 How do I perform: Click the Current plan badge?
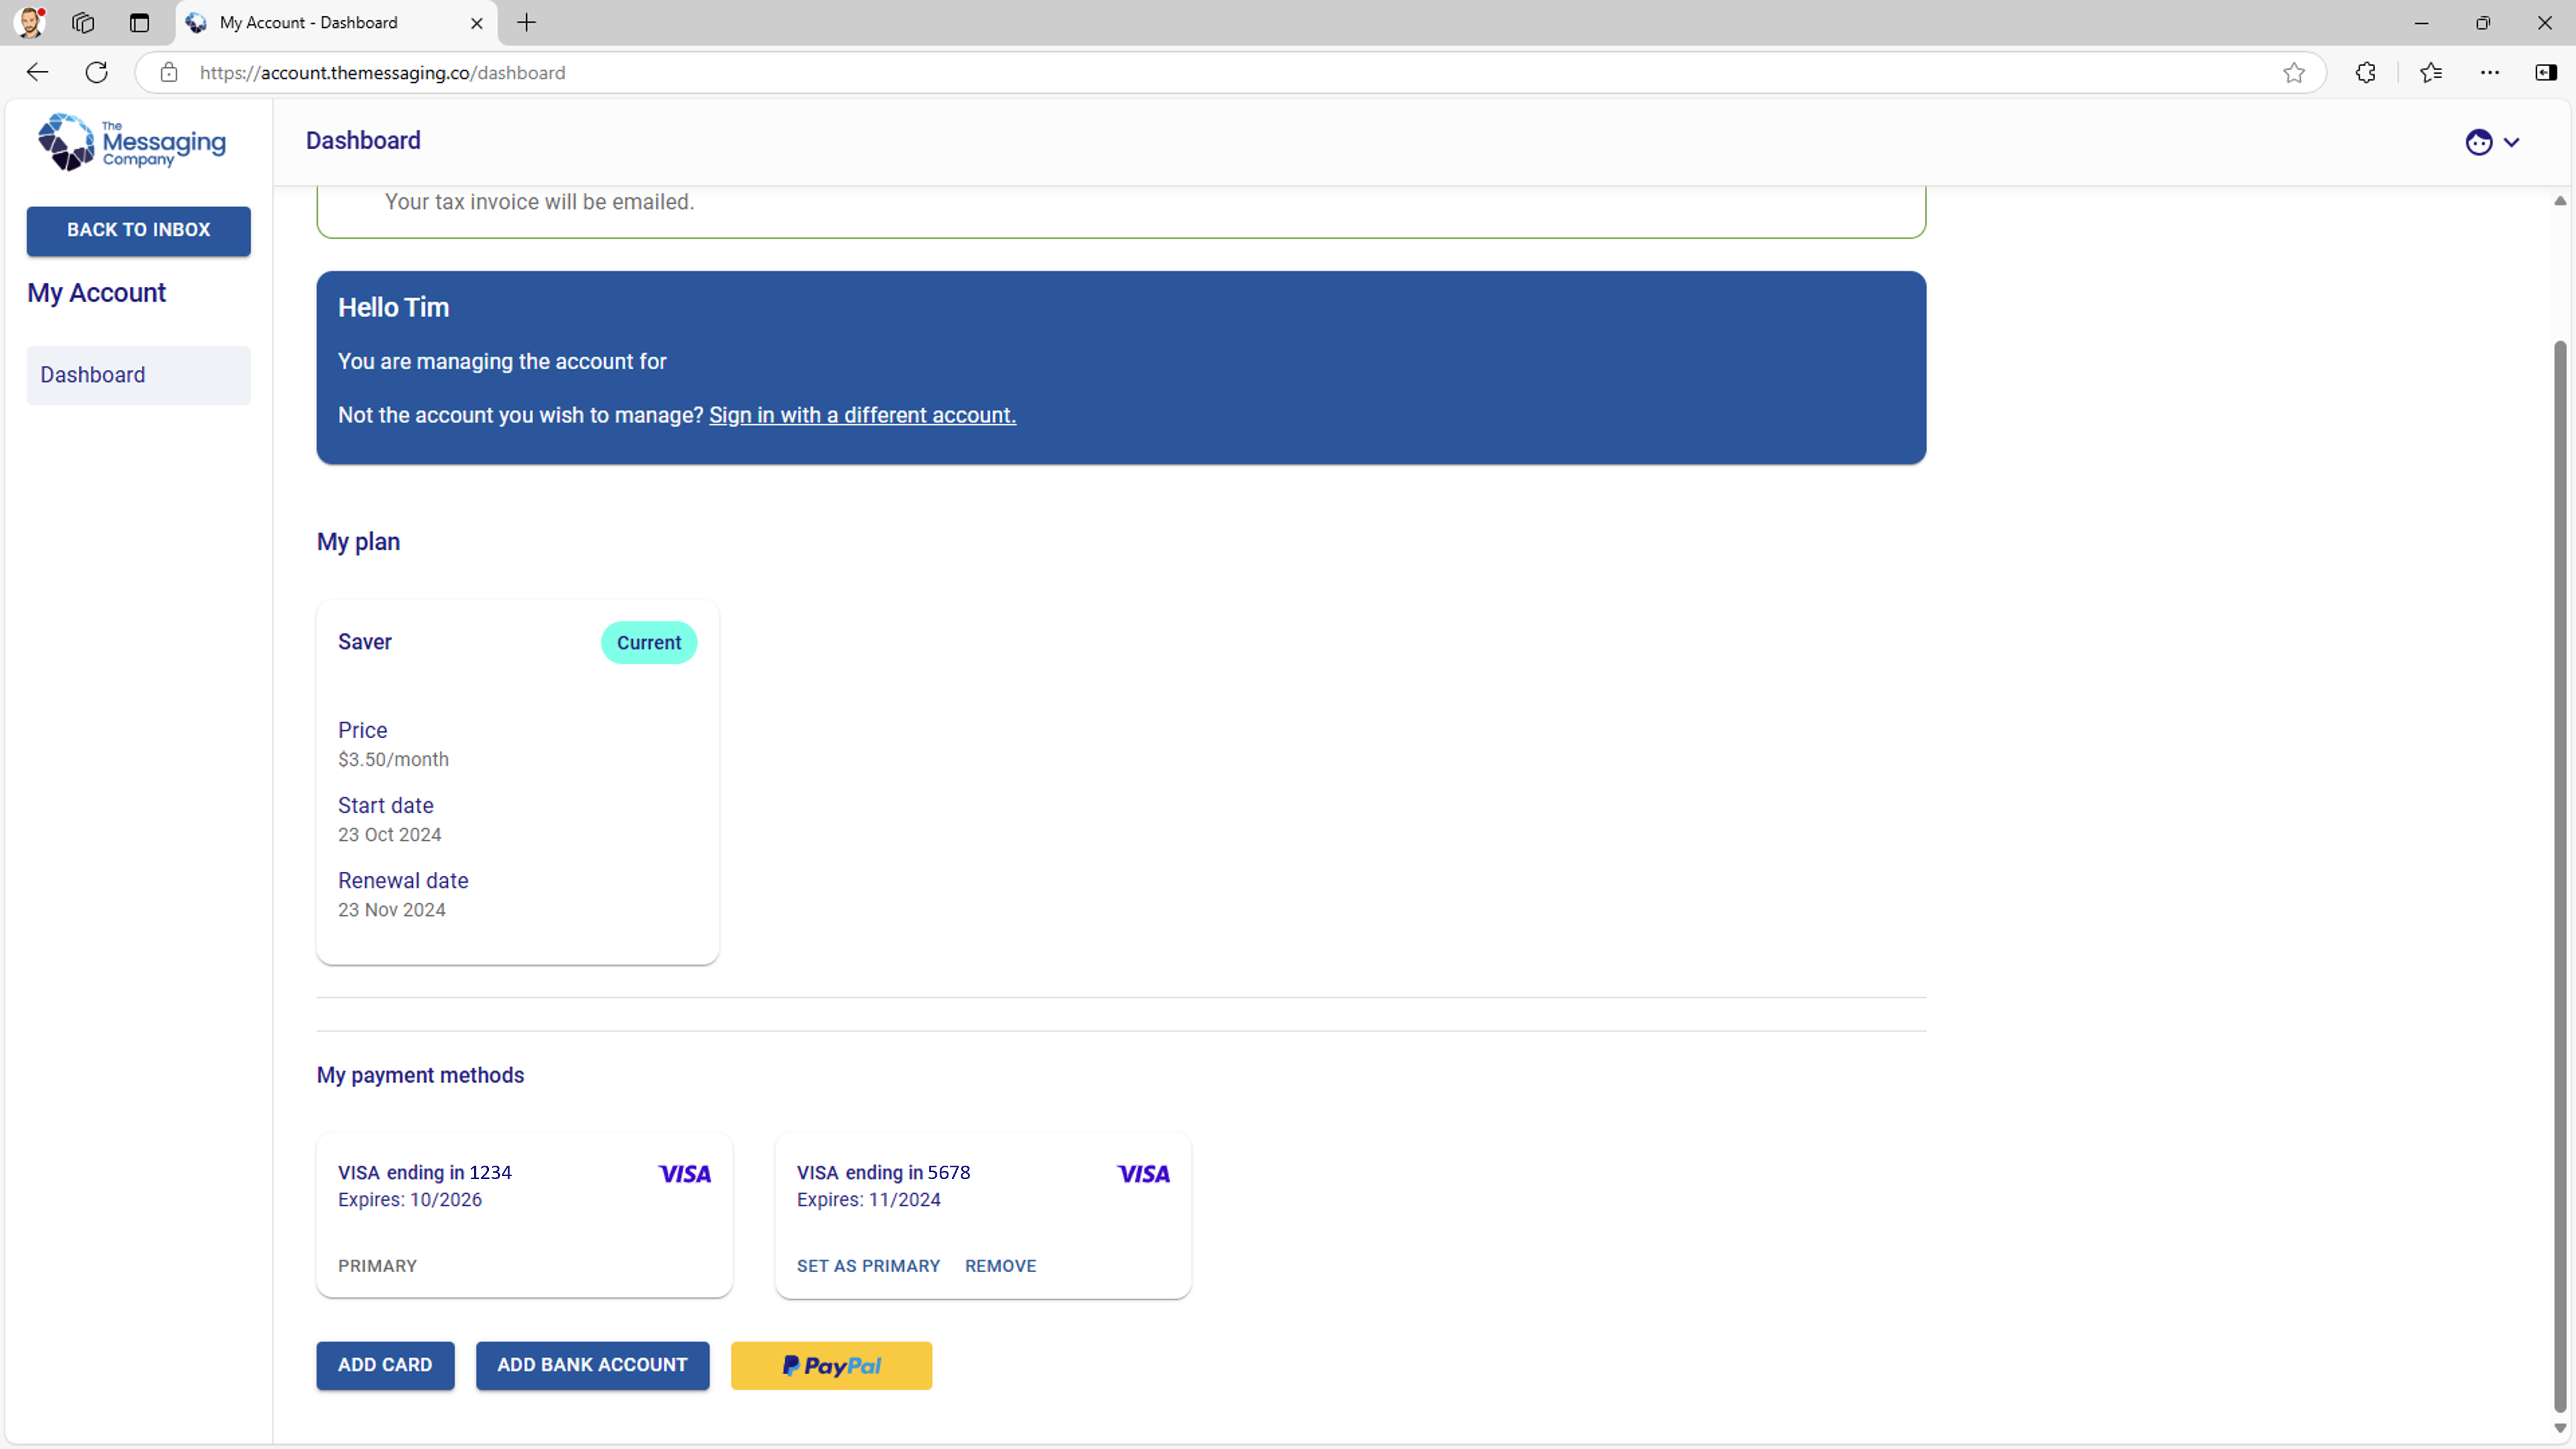click(649, 643)
